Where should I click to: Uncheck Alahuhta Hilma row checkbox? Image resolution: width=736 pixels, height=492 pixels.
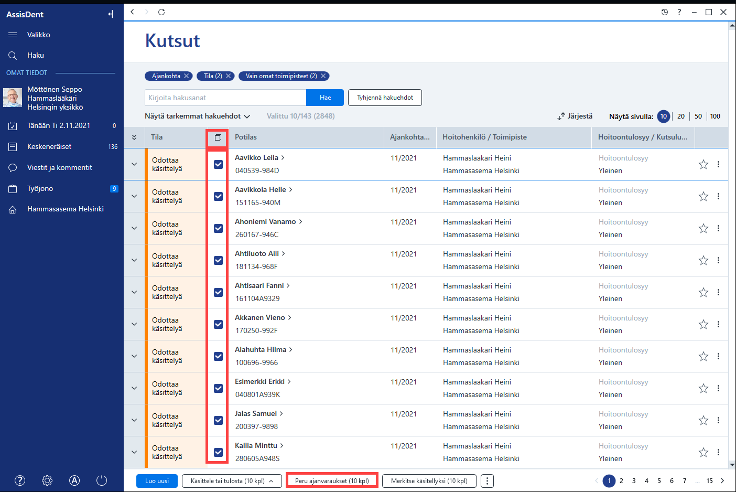coord(218,356)
